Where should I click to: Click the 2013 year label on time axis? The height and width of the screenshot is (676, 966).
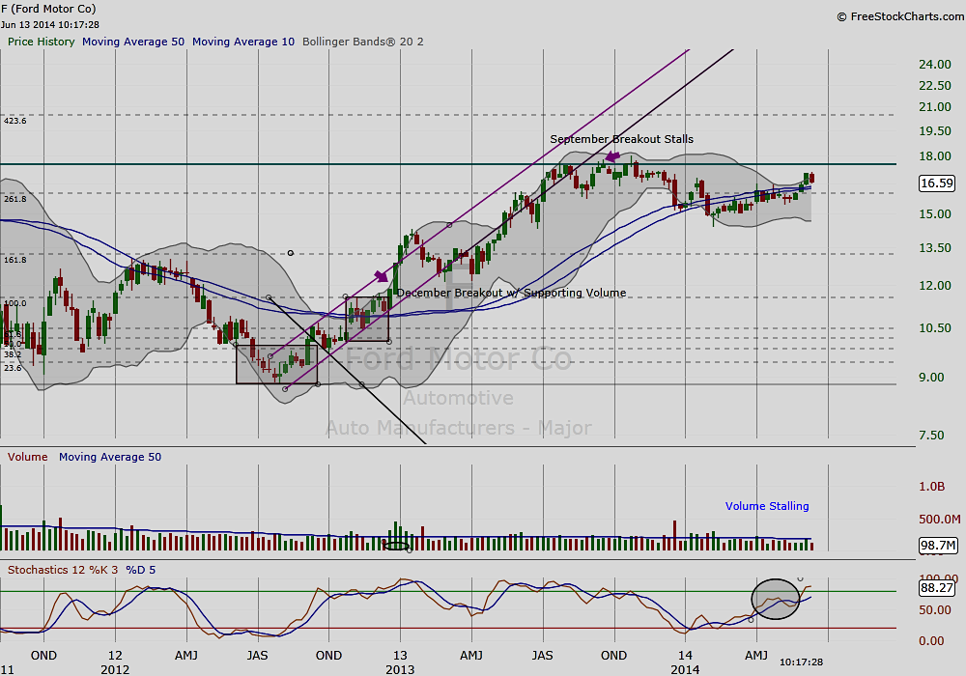point(400,669)
